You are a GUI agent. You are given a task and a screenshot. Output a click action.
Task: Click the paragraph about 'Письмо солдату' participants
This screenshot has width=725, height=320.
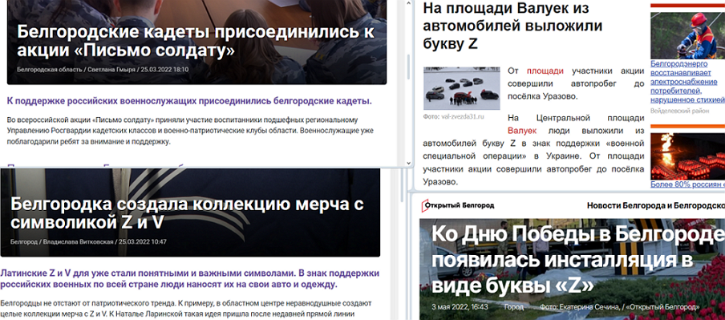point(190,131)
